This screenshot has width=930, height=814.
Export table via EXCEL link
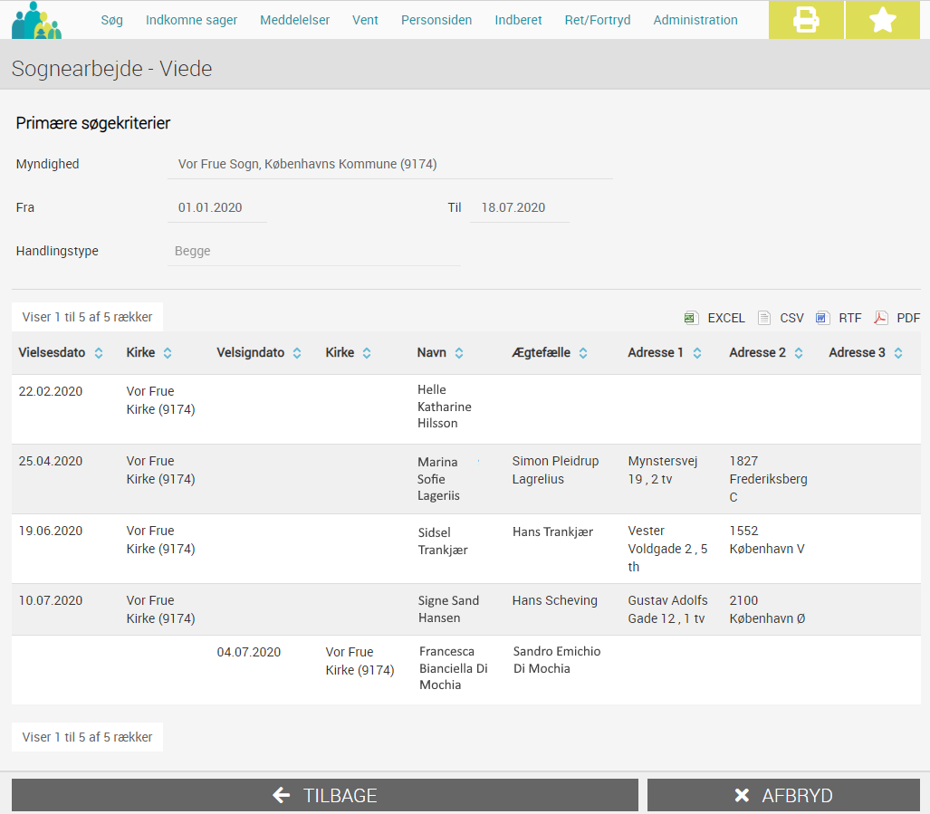click(726, 319)
